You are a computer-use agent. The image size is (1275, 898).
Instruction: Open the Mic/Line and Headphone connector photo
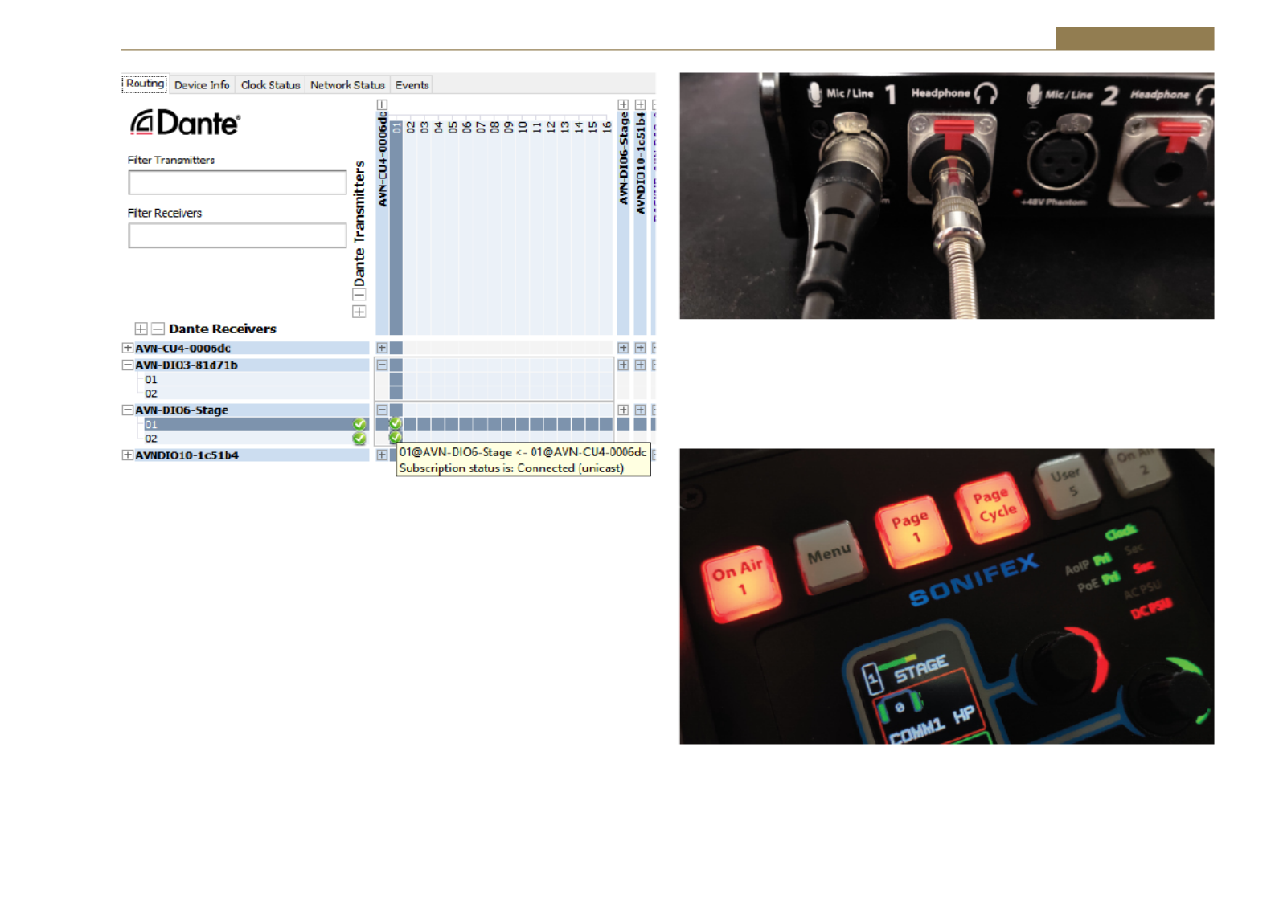pyautogui.click(x=946, y=196)
